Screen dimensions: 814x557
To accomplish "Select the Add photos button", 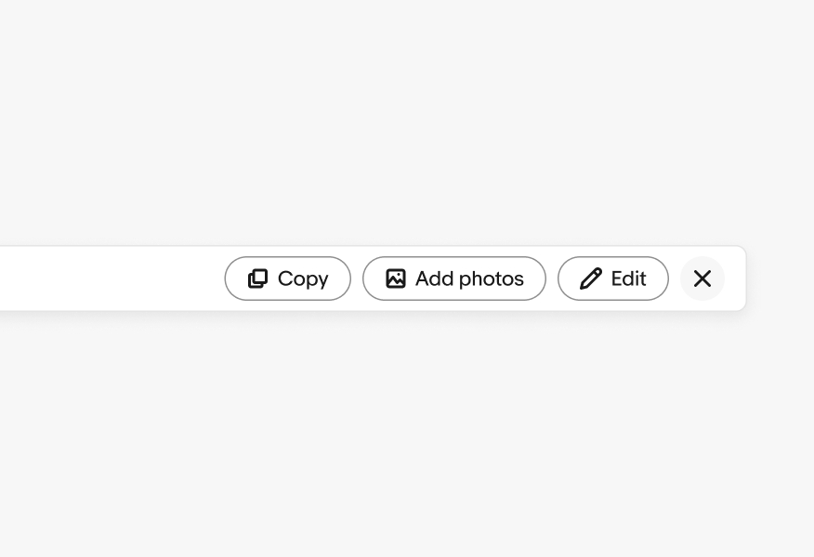I will [454, 278].
